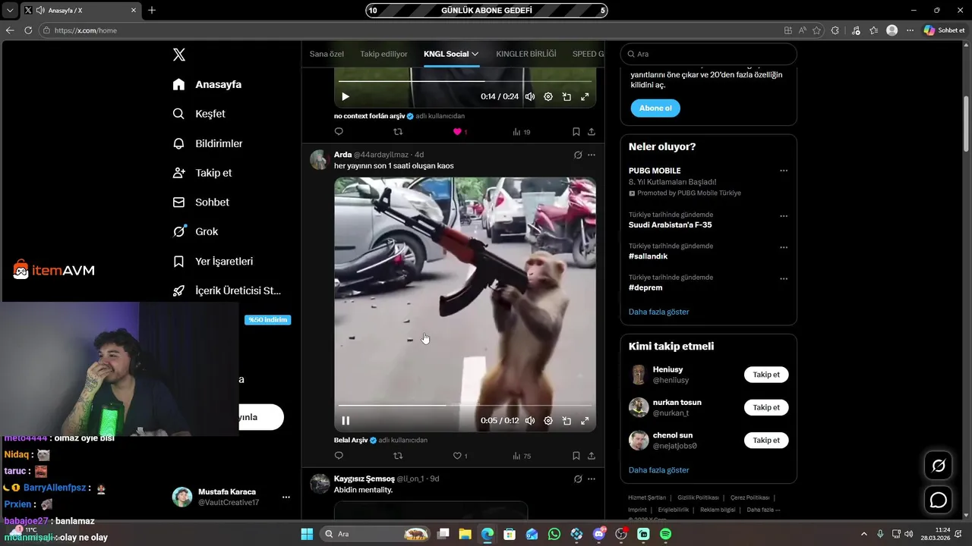Go back in browser

tap(10, 30)
